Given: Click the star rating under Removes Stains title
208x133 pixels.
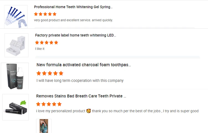Looking at the screenshot, I should point(49,104).
